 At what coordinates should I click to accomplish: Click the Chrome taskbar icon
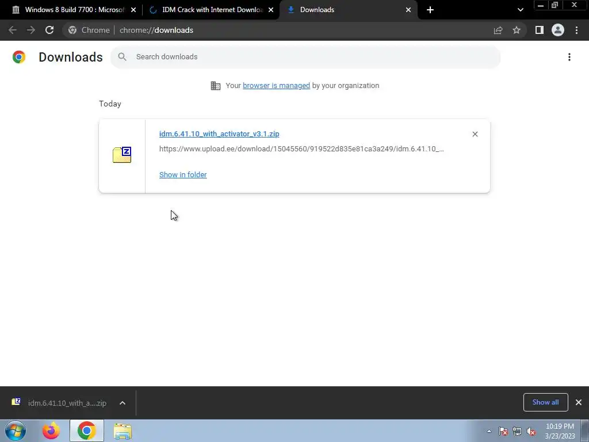tap(87, 430)
